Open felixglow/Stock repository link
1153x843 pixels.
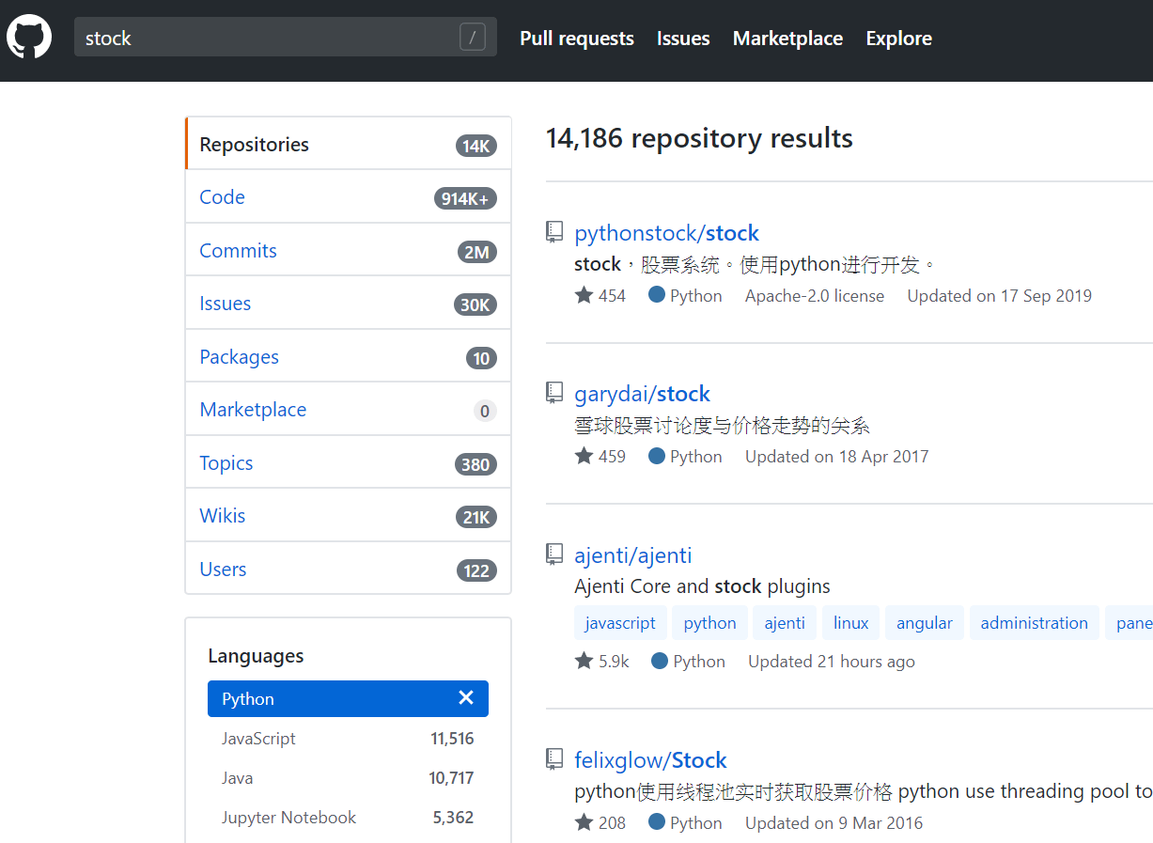650,760
